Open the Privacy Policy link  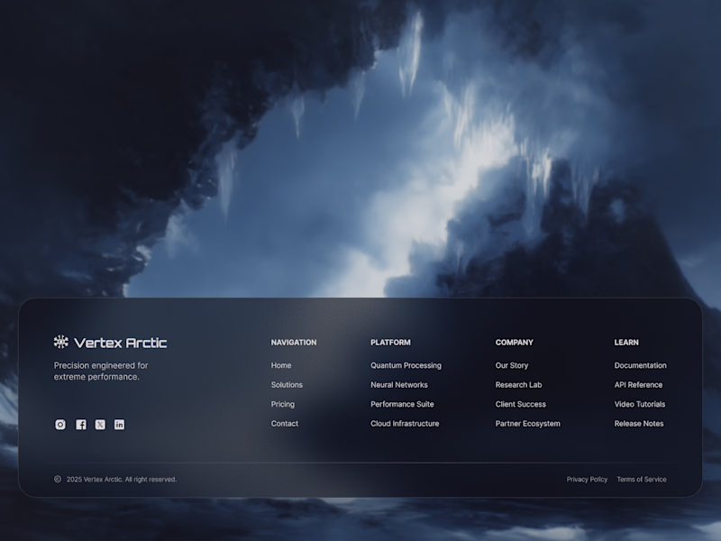[x=587, y=479]
